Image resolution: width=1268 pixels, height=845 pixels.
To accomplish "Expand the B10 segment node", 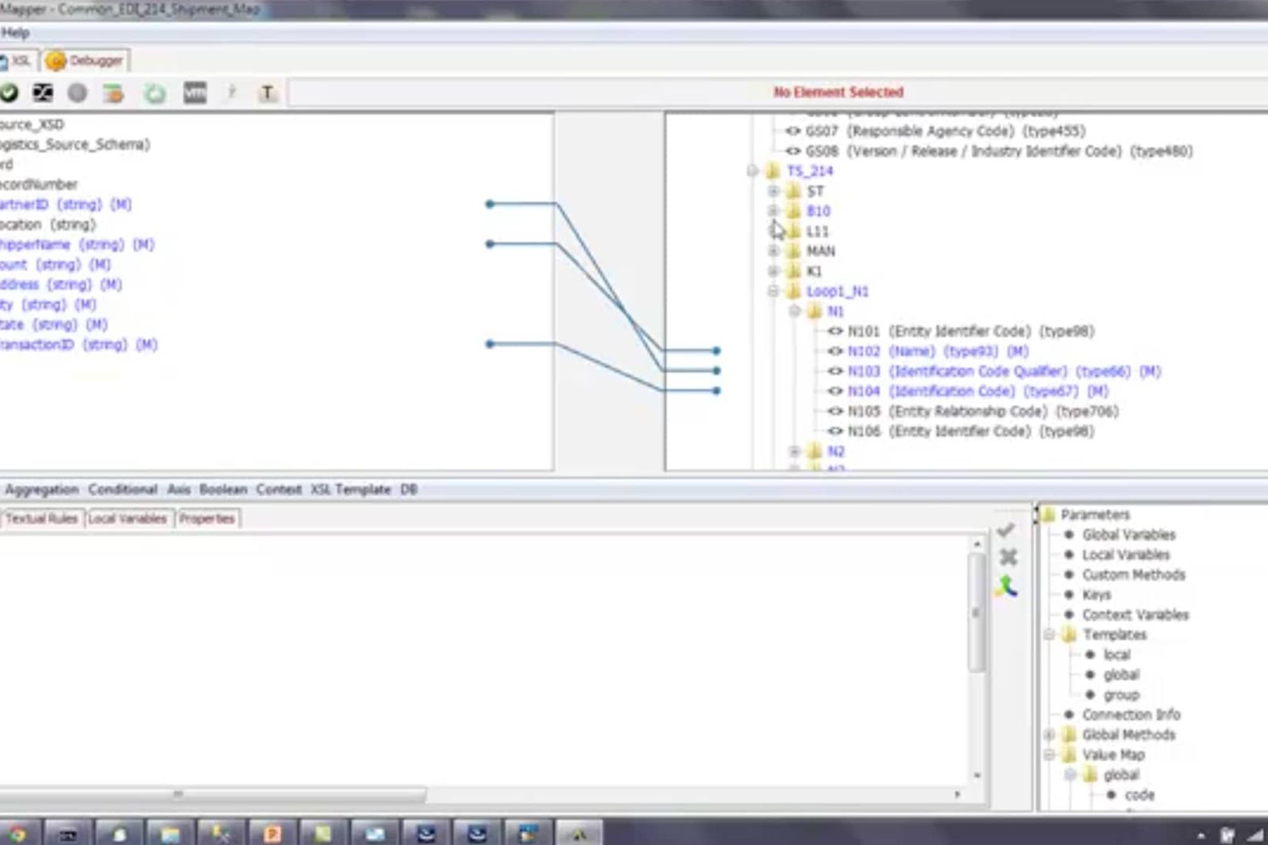I will [774, 211].
